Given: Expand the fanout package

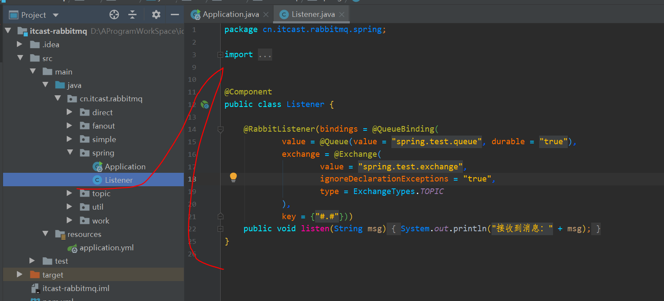Looking at the screenshot, I should click(x=70, y=126).
